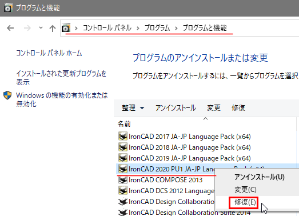The height and width of the screenshot is (216, 299).
Task: Expand the chevron before コントロール パネル
Action: point(76,28)
